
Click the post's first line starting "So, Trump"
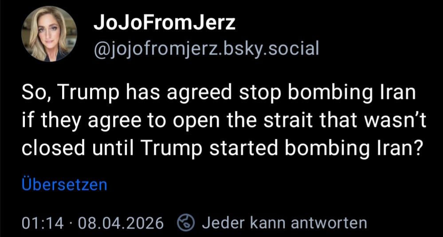click(x=220, y=94)
